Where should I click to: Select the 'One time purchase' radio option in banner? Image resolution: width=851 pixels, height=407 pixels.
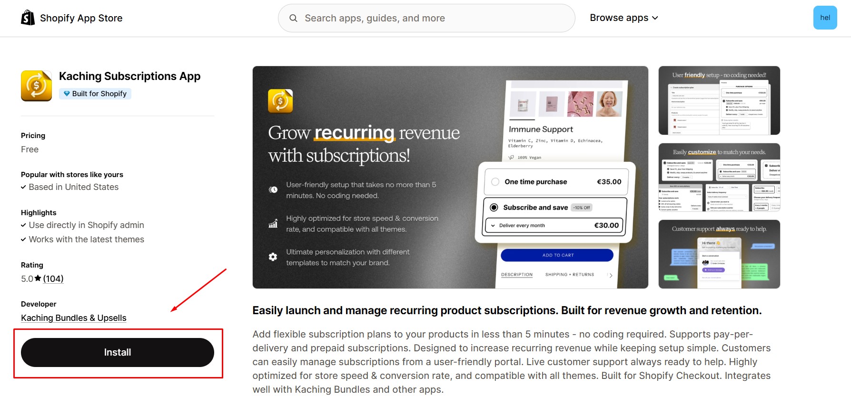(495, 182)
